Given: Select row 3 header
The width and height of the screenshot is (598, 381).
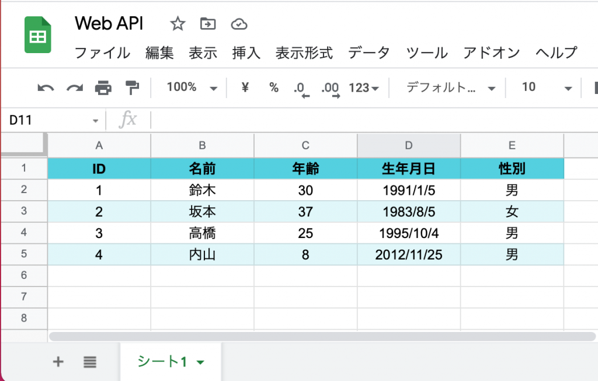Looking at the screenshot, I should [24, 211].
